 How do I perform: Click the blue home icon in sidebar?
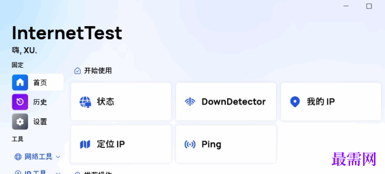click(x=20, y=82)
